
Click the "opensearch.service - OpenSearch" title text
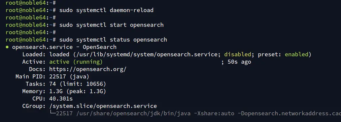64,47
